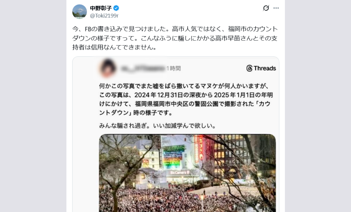The image size is (351, 212).
Task: Click the blurred Threads poster avatar
Action: click(108, 68)
